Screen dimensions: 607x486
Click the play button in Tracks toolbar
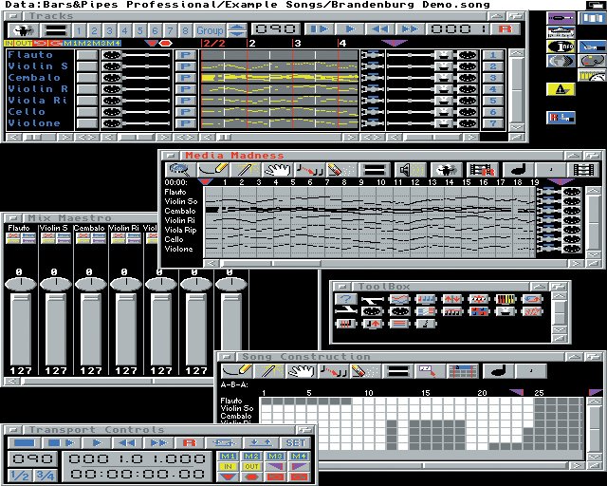(x=350, y=29)
